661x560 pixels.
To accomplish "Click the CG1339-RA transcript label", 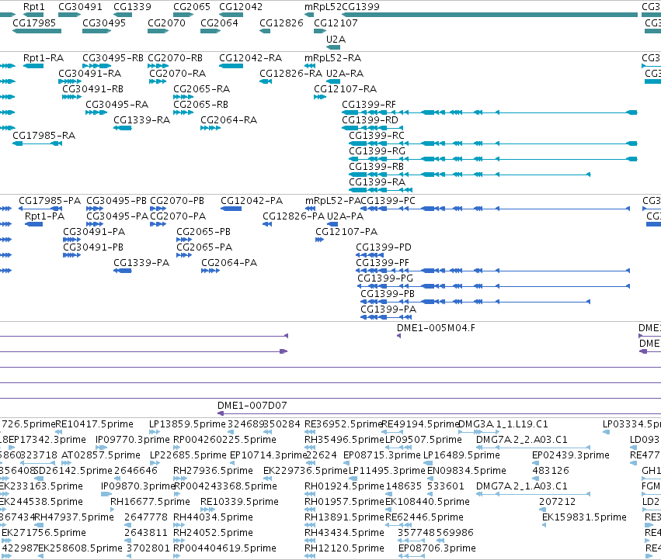I will click(141, 120).
